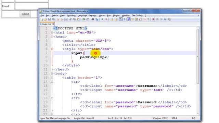Open the Run menu
Viewport: 219px width, 123px height.
point(109,15)
